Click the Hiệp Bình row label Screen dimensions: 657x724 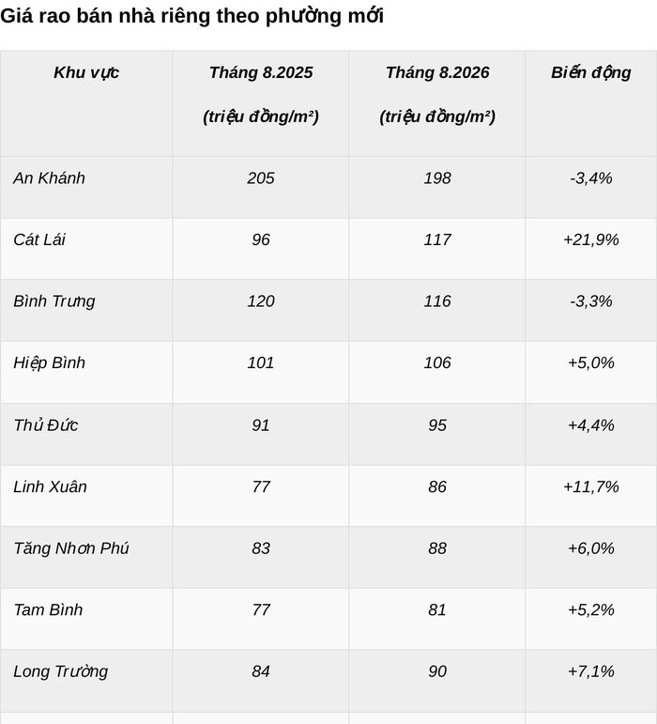tap(49, 362)
